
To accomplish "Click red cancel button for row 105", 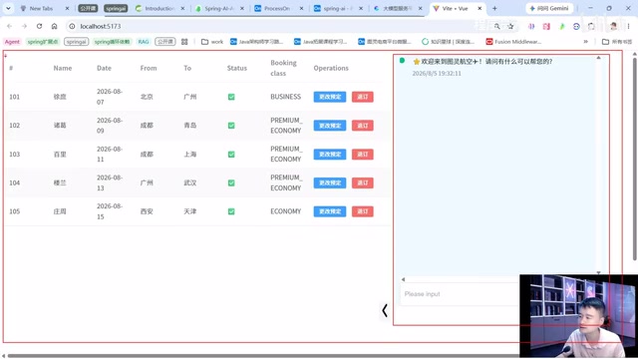I will coord(362,211).
